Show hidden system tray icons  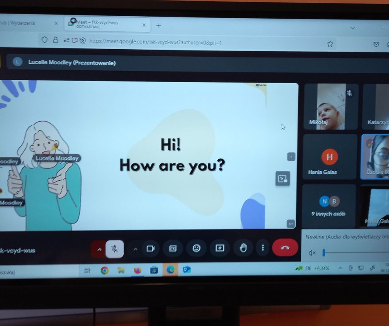(x=340, y=268)
